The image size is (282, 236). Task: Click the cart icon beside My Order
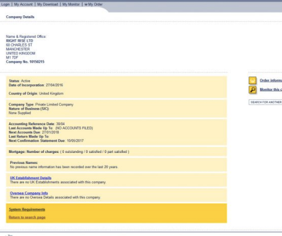pyautogui.click(x=86, y=4)
